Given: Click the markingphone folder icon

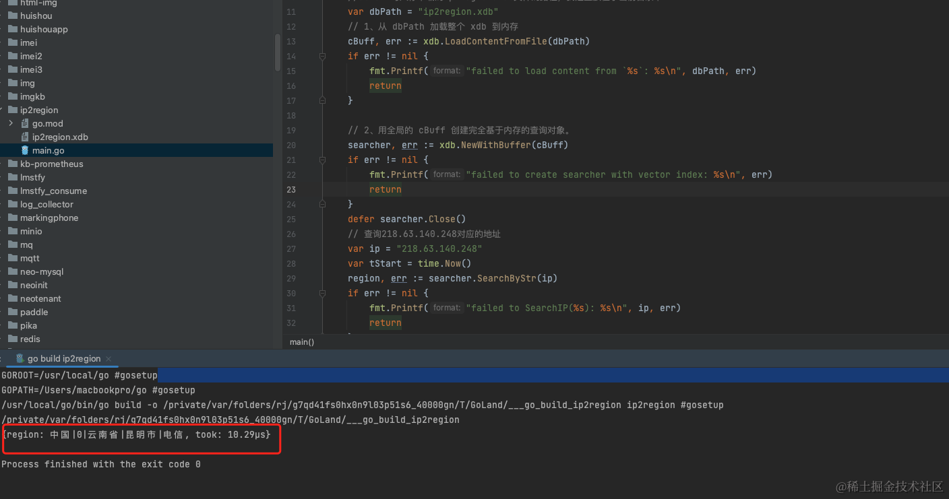Looking at the screenshot, I should (13, 218).
